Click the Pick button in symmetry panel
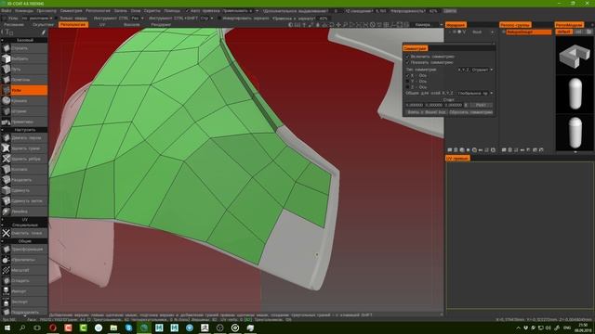Screen dimensions: 595x334 click(x=481, y=105)
